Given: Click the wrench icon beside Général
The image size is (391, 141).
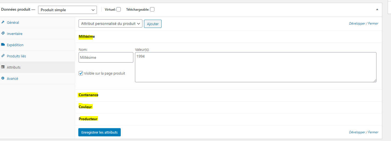Looking at the screenshot, I should pyautogui.click(x=3, y=22).
